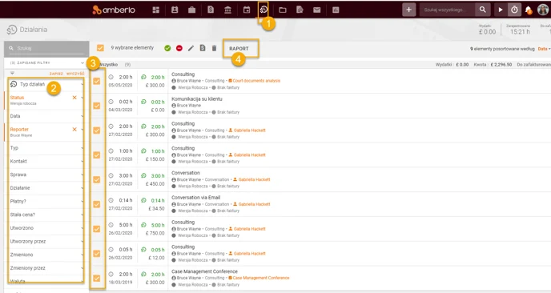This screenshot has height=293, width=551.
Task: Uncheck the 3:00 h Conversation entry
Action: tap(96, 179)
